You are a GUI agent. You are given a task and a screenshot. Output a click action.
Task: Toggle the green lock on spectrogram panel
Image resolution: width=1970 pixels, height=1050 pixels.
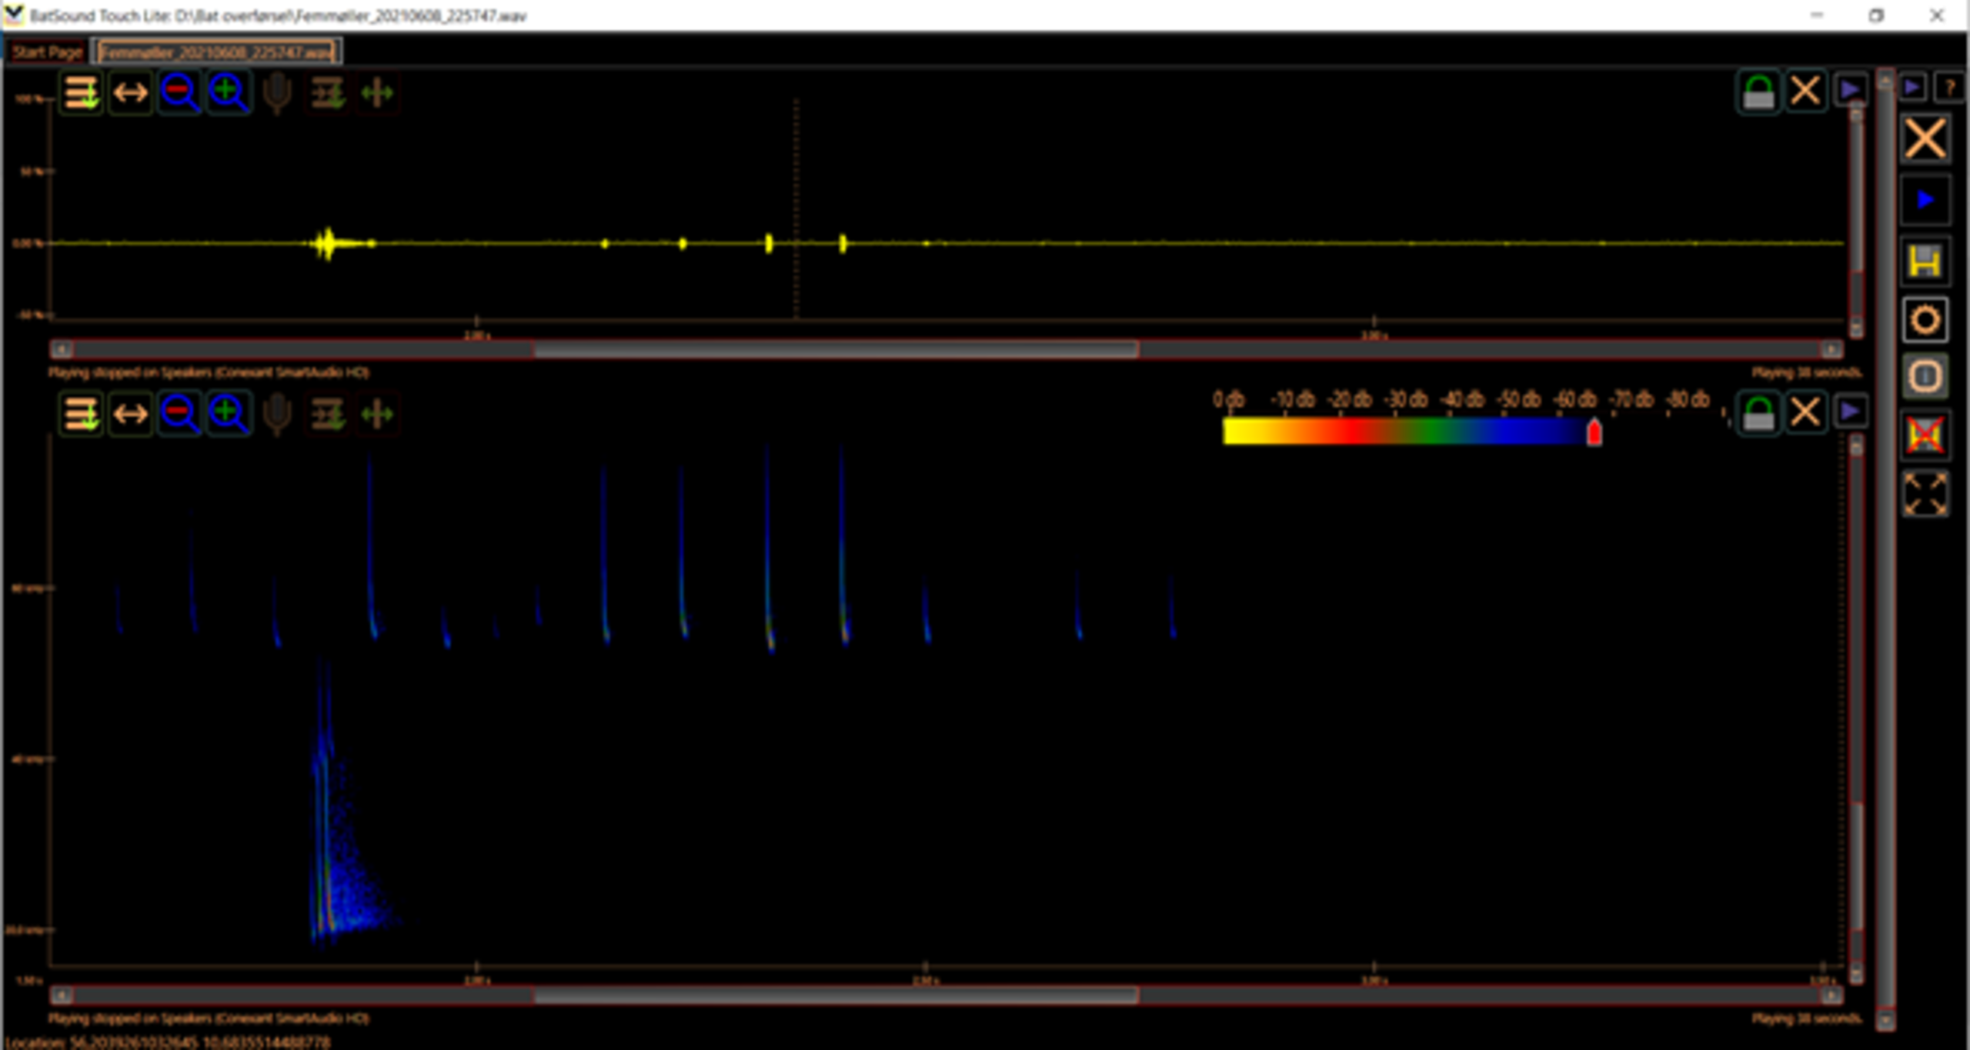pos(1758,413)
